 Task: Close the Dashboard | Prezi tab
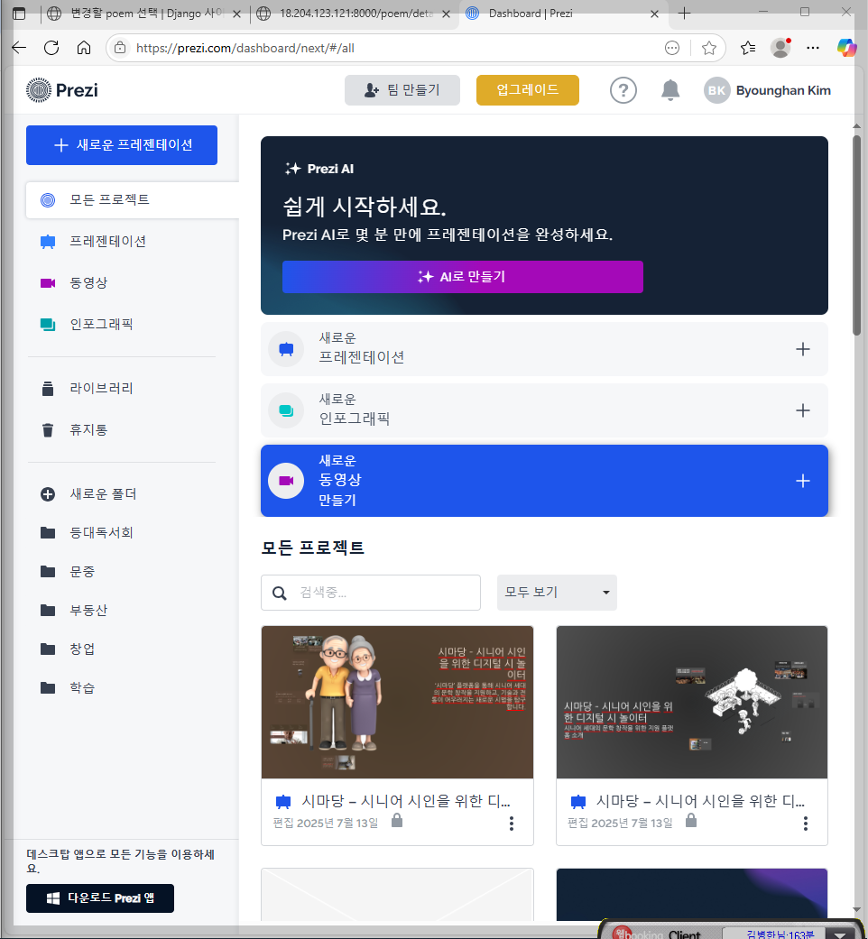[654, 14]
